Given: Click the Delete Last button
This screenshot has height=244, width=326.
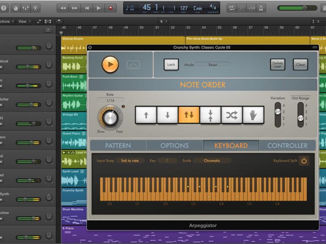Looking at the screenshot, I should 278,65.
